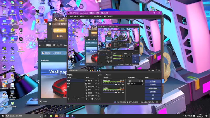The image size is (210, 118).
Task: Open GeForce Experience desktop shortcut
Action: 4,50
